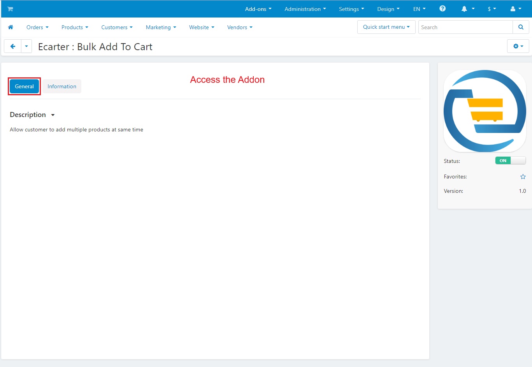Click the Version 1.0 value
This screenshot has height=367, width=532.
tap(522, 191)
